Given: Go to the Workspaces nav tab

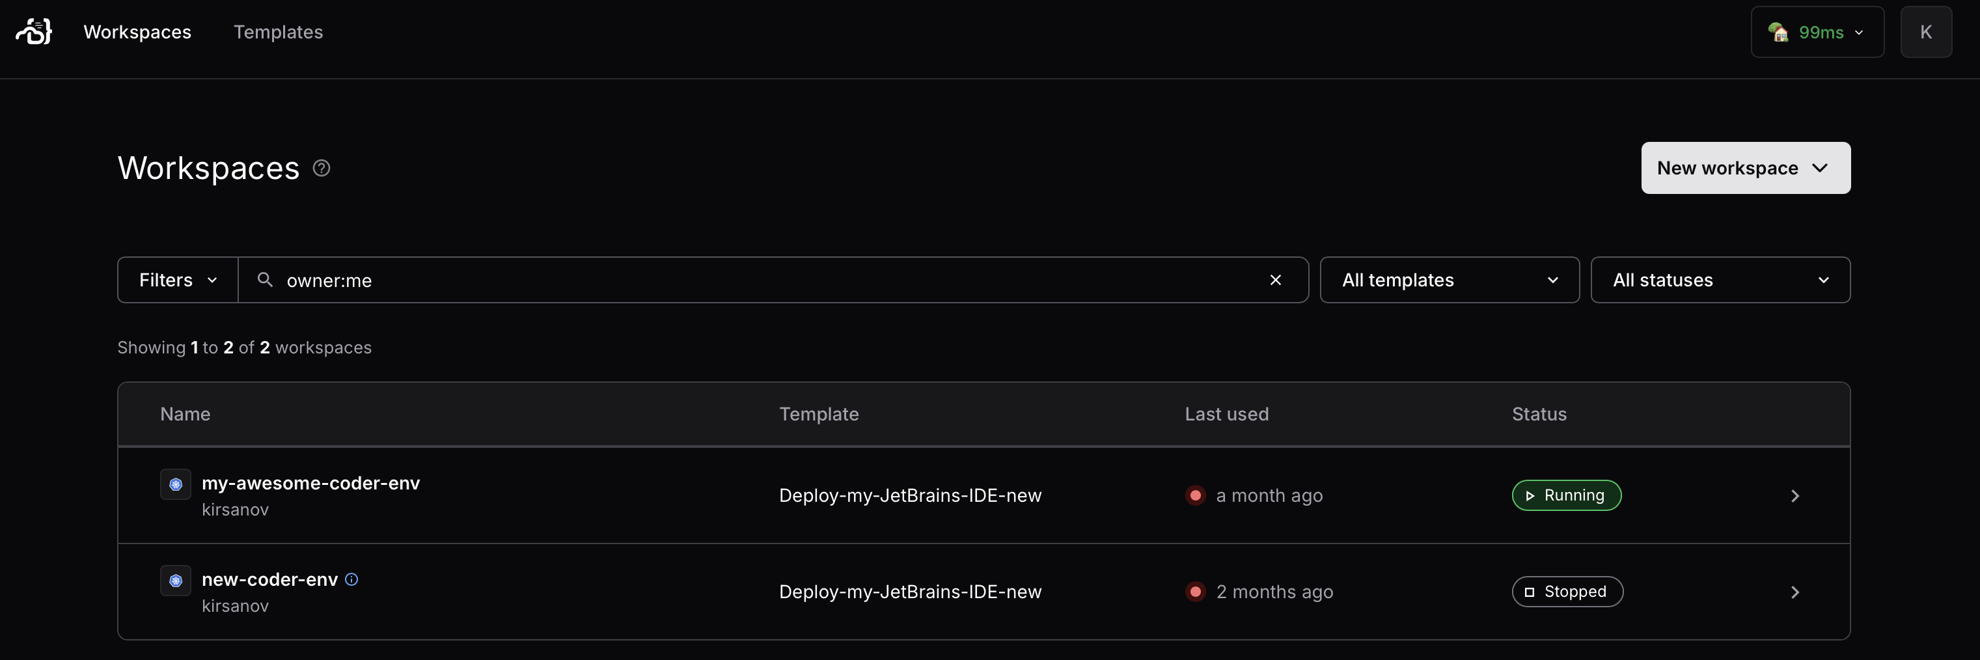Looking at the screenshot, I should coord(137,31).
